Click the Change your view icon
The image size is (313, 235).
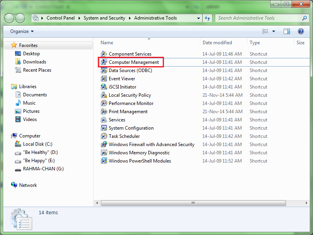[x=265, y=31]
